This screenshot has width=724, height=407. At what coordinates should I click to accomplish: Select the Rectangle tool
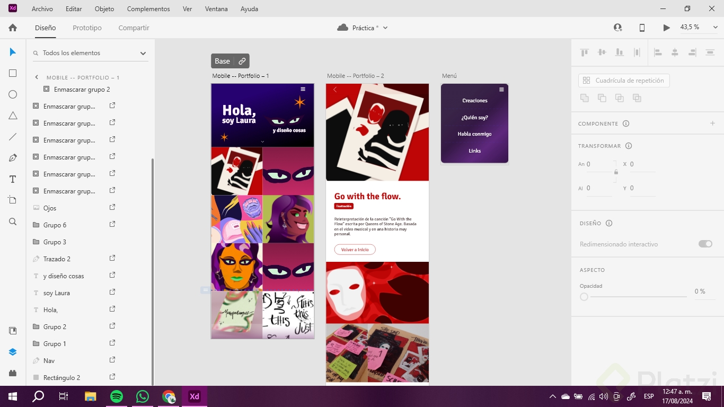click(x=13, y=73)
